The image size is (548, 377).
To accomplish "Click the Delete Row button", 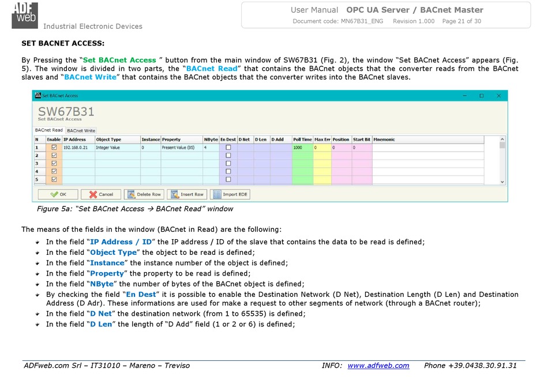I will click(x=144, y=194).
